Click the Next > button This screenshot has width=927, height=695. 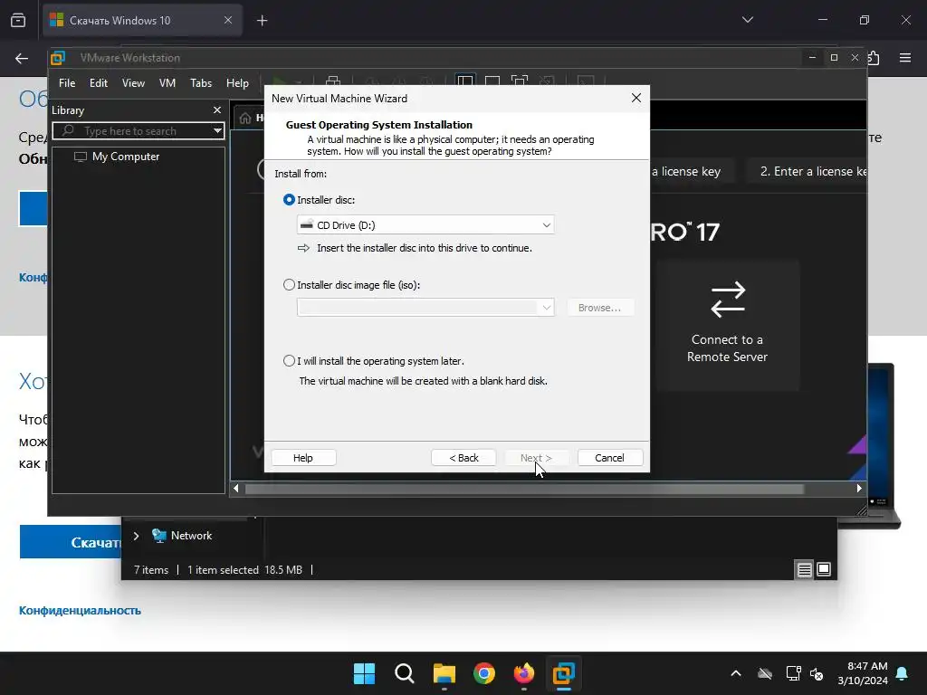coord(536,458)
